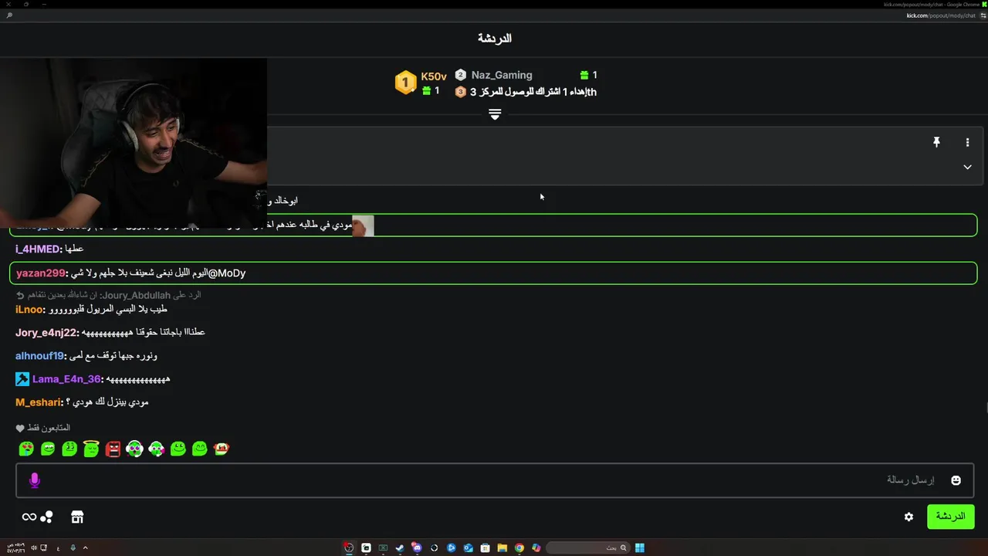The image size is (988, 556).
Task: Insert the halo angel emote
Action: [x=91, y=449]
